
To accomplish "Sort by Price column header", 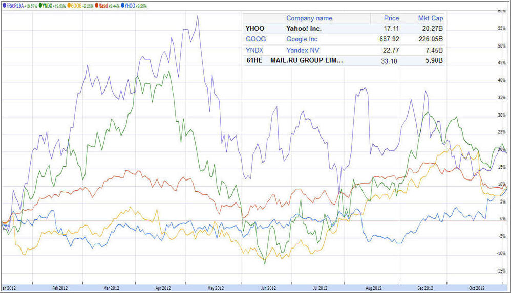I will tap(391, 18).
